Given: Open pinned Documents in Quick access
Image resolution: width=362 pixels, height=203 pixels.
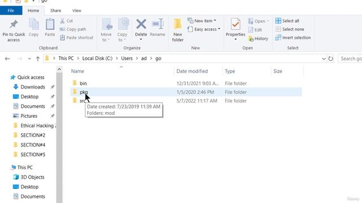Looking at the screenshot, I should [x=33, y=107].
